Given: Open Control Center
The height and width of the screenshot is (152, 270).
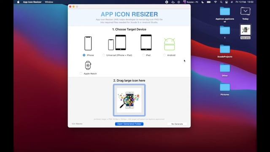Looking at the screenshot, I should coord(227,2).
